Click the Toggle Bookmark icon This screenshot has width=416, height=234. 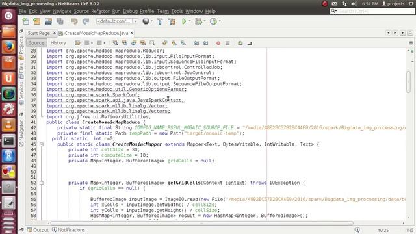(183, 43)
